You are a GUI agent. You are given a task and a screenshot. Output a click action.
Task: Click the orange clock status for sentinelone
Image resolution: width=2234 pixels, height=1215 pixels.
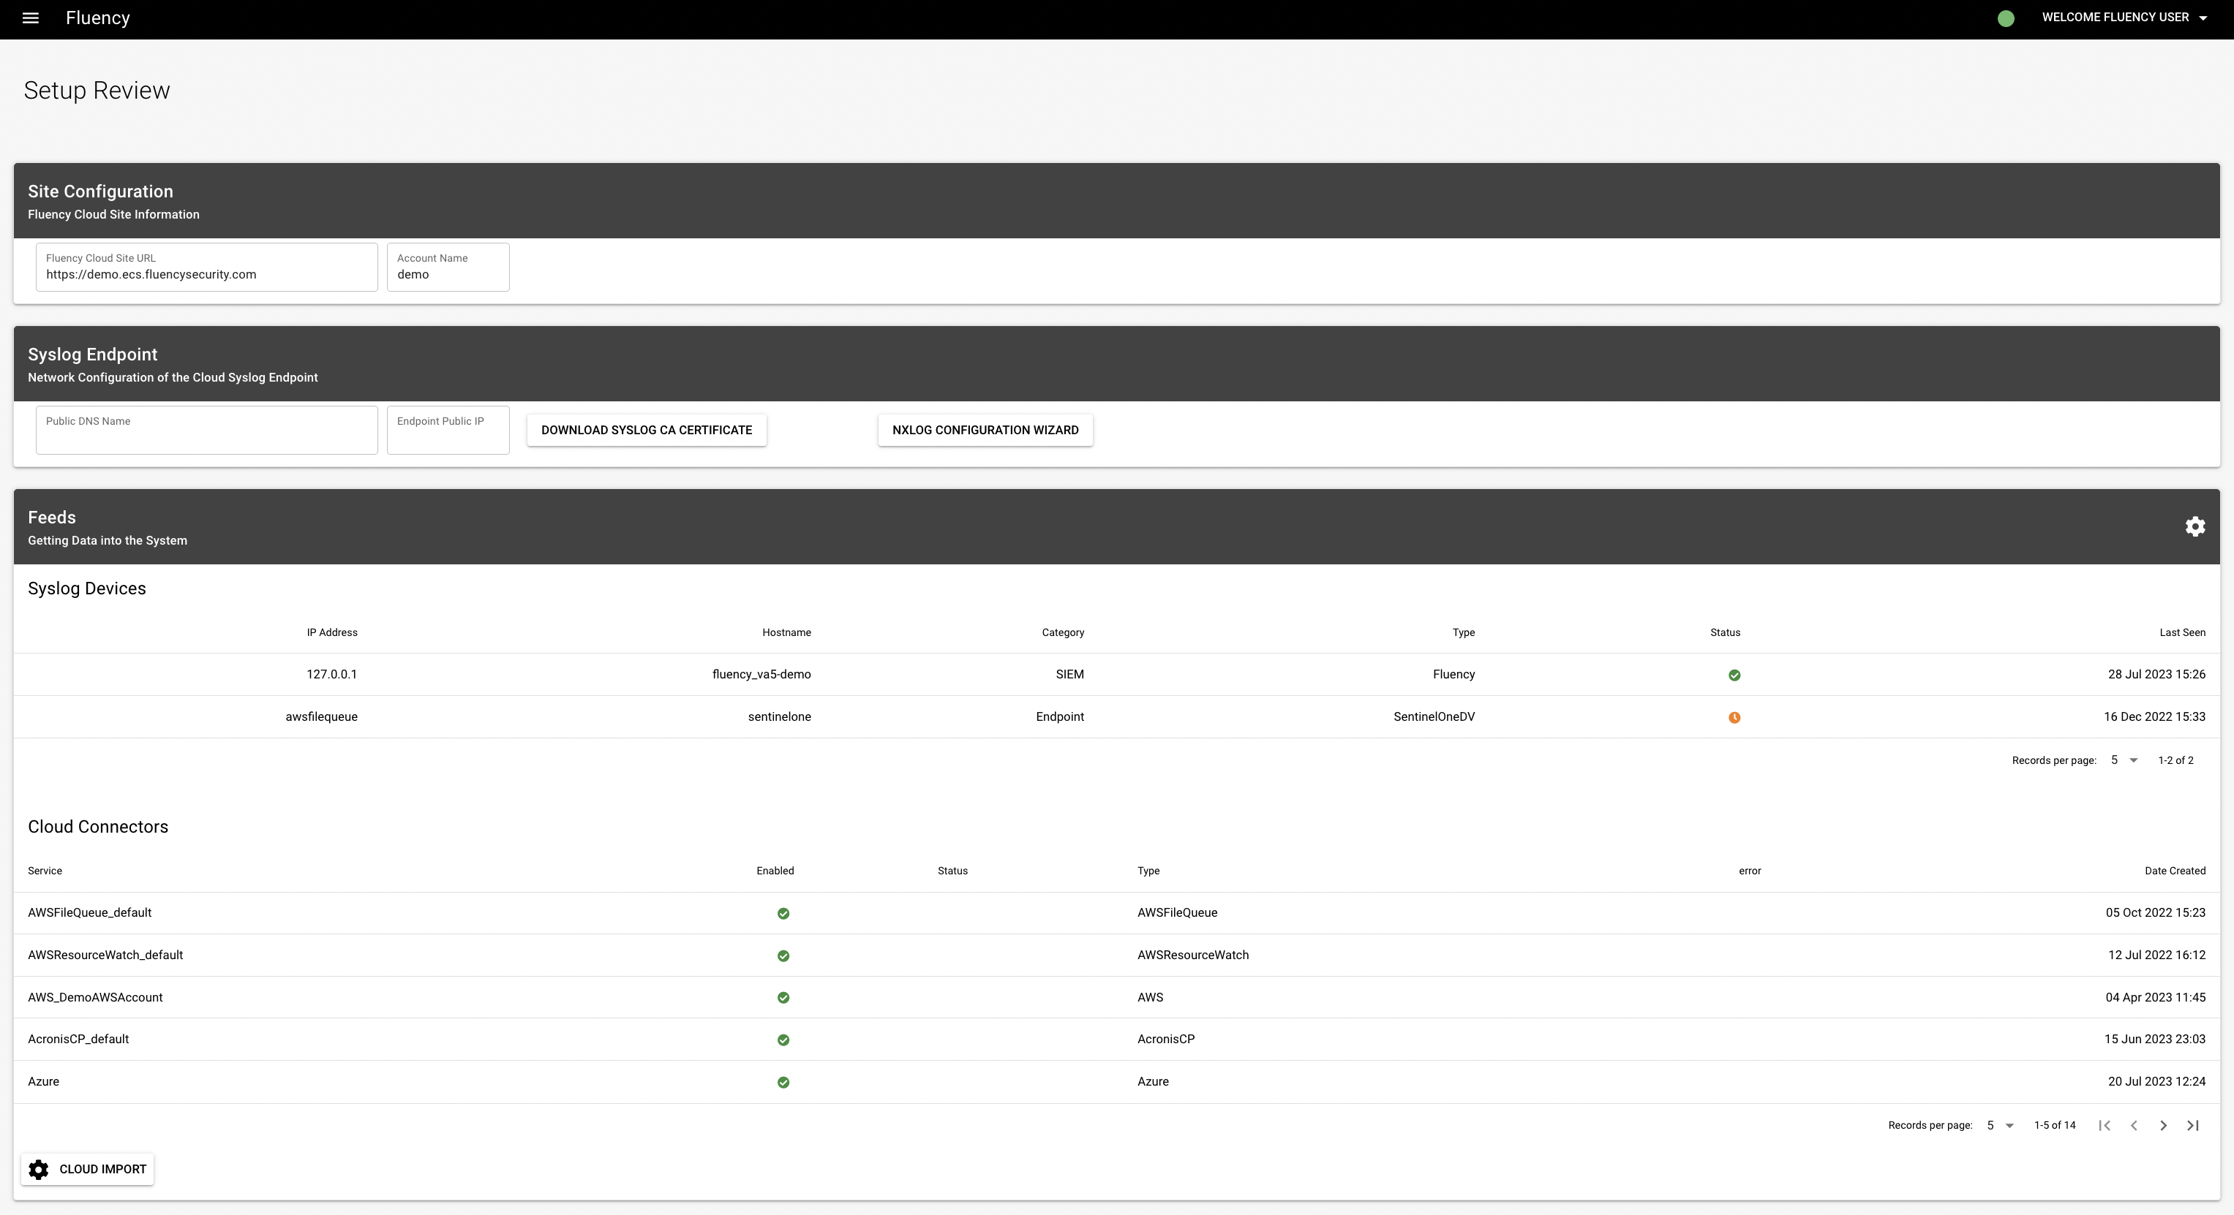tap(1734, 718)
